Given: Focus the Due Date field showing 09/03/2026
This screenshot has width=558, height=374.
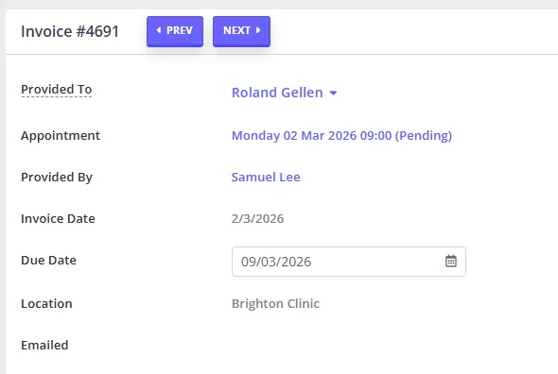Looking at the screenshot, I should (349, 262).
